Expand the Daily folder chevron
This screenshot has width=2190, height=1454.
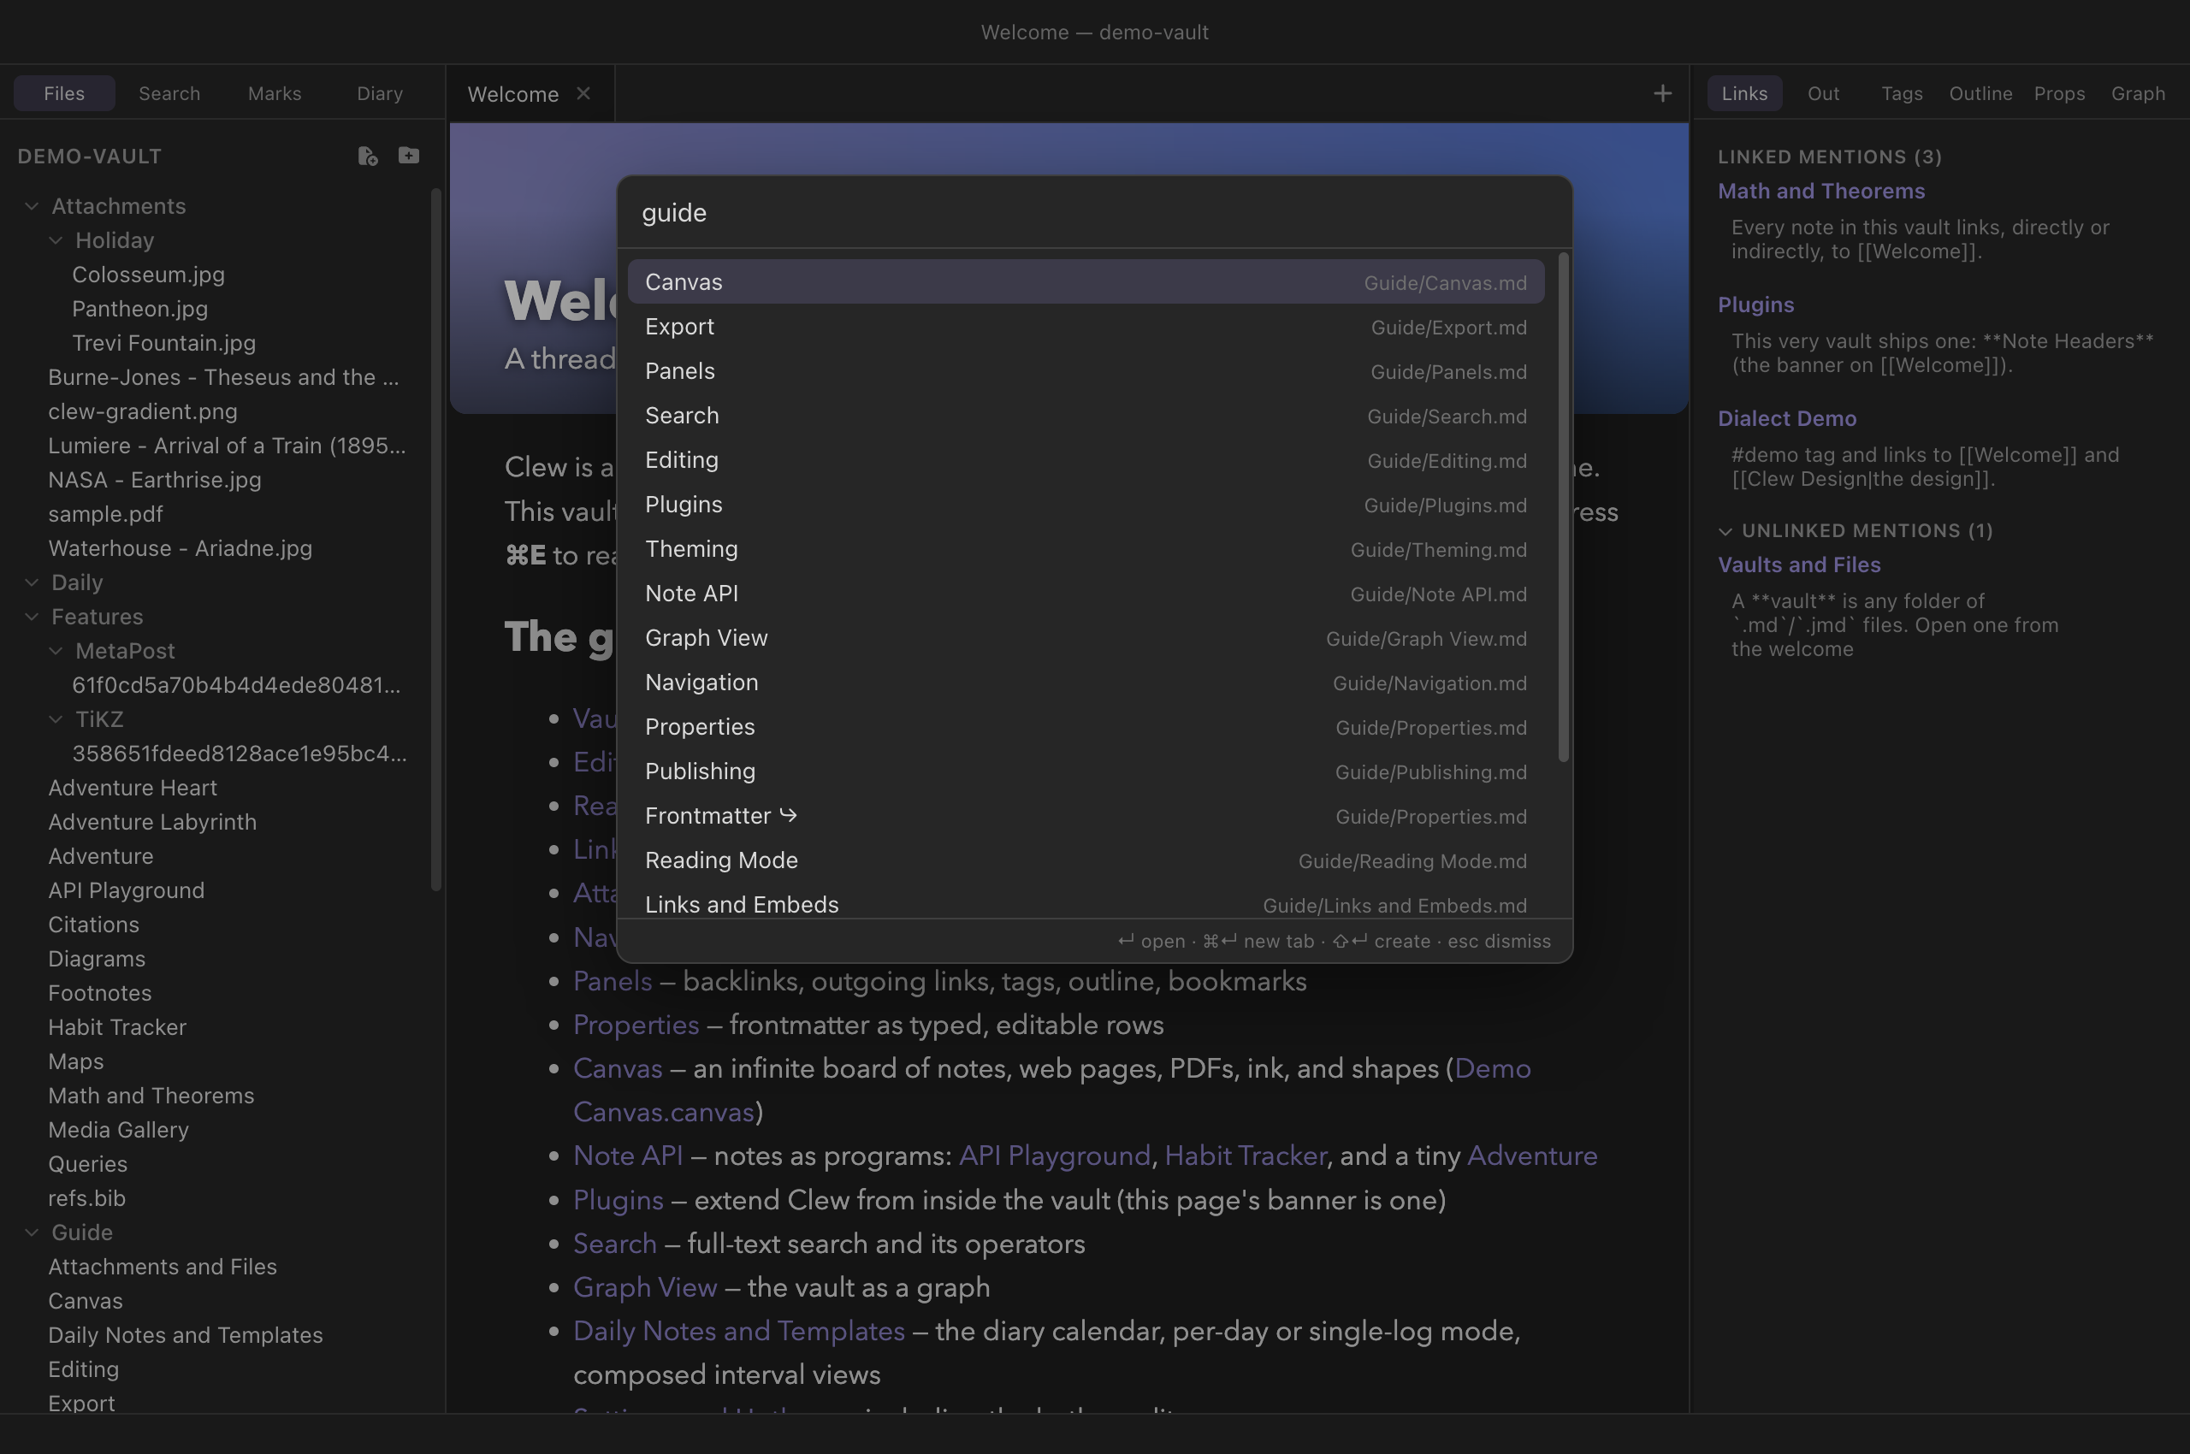tap(32, 582)
